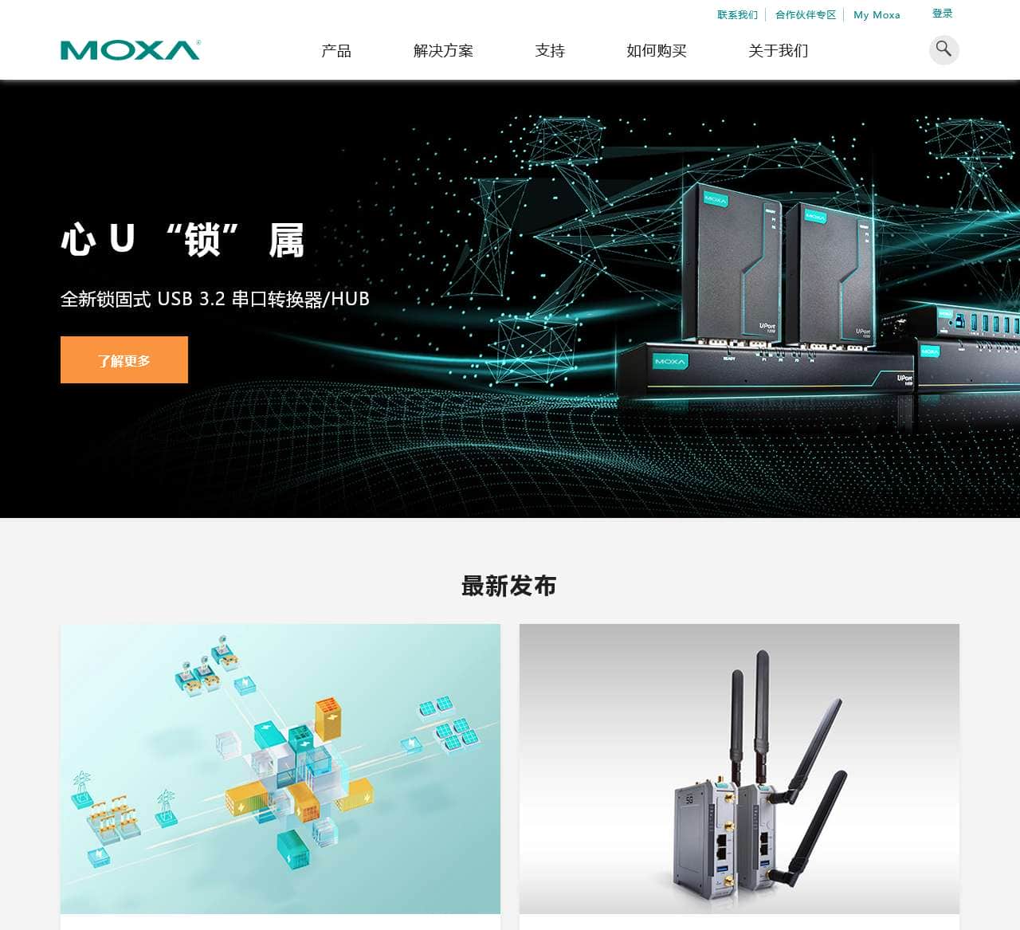Open the 合作伙伴专区 link
The width and height of the screenshot is (1020, 930).
click(806, 14)
